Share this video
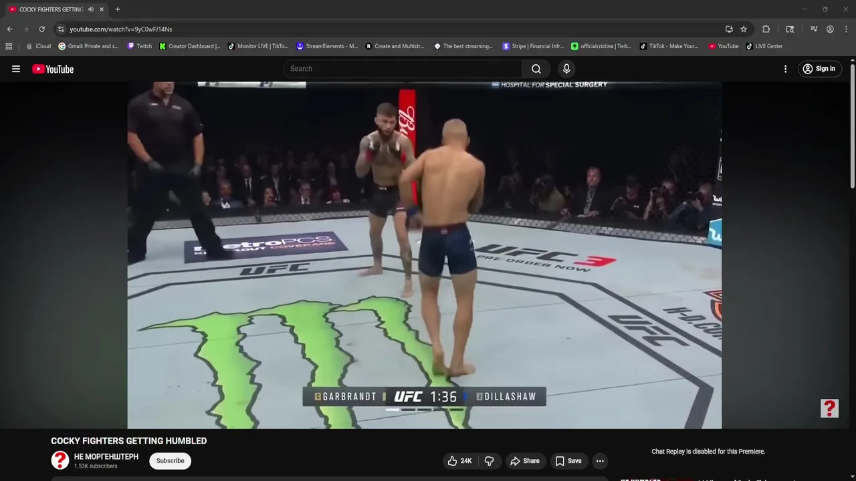 525,461
